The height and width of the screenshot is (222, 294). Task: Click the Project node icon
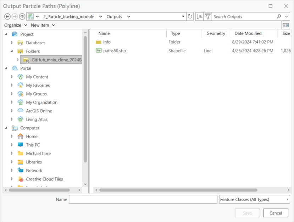(x=15, y=34)
